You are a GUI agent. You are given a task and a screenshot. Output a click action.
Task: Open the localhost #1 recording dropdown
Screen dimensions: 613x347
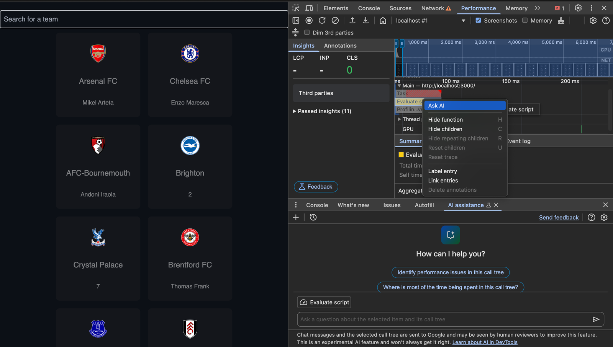(431, 20)
